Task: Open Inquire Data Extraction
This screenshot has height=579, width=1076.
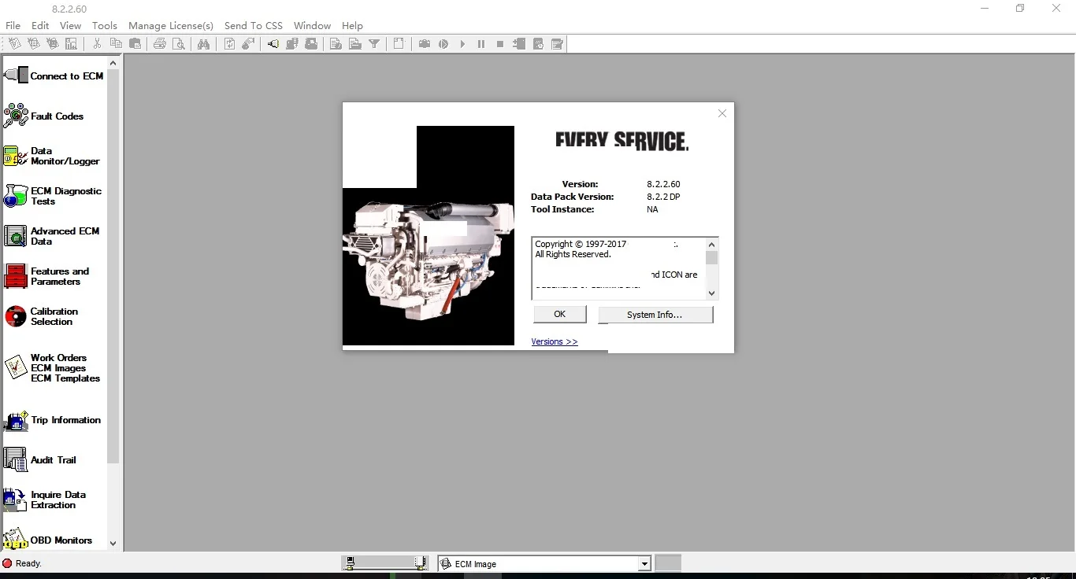Action: coord(45,500)
